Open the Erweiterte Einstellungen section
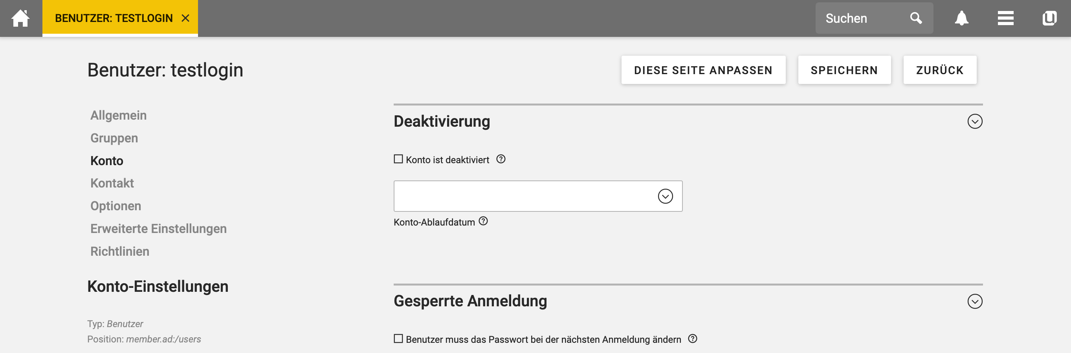This screenshot has width=1071, height=353. coord(158,229)
